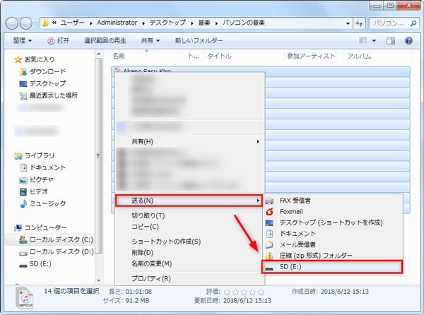The width and height of the screenshot is (424, 315).
Task: Send to FAX 受信者
Action: pyautogui.click(x=333, y=201)
